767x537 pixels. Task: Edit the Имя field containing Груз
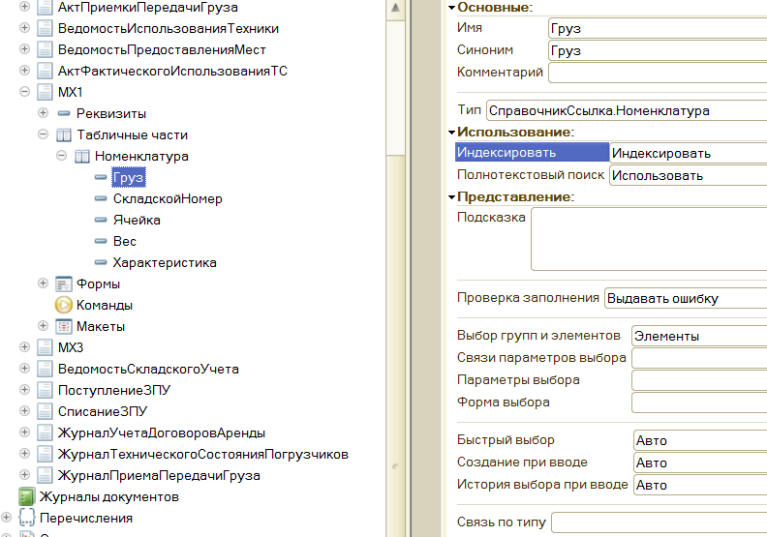658,28
